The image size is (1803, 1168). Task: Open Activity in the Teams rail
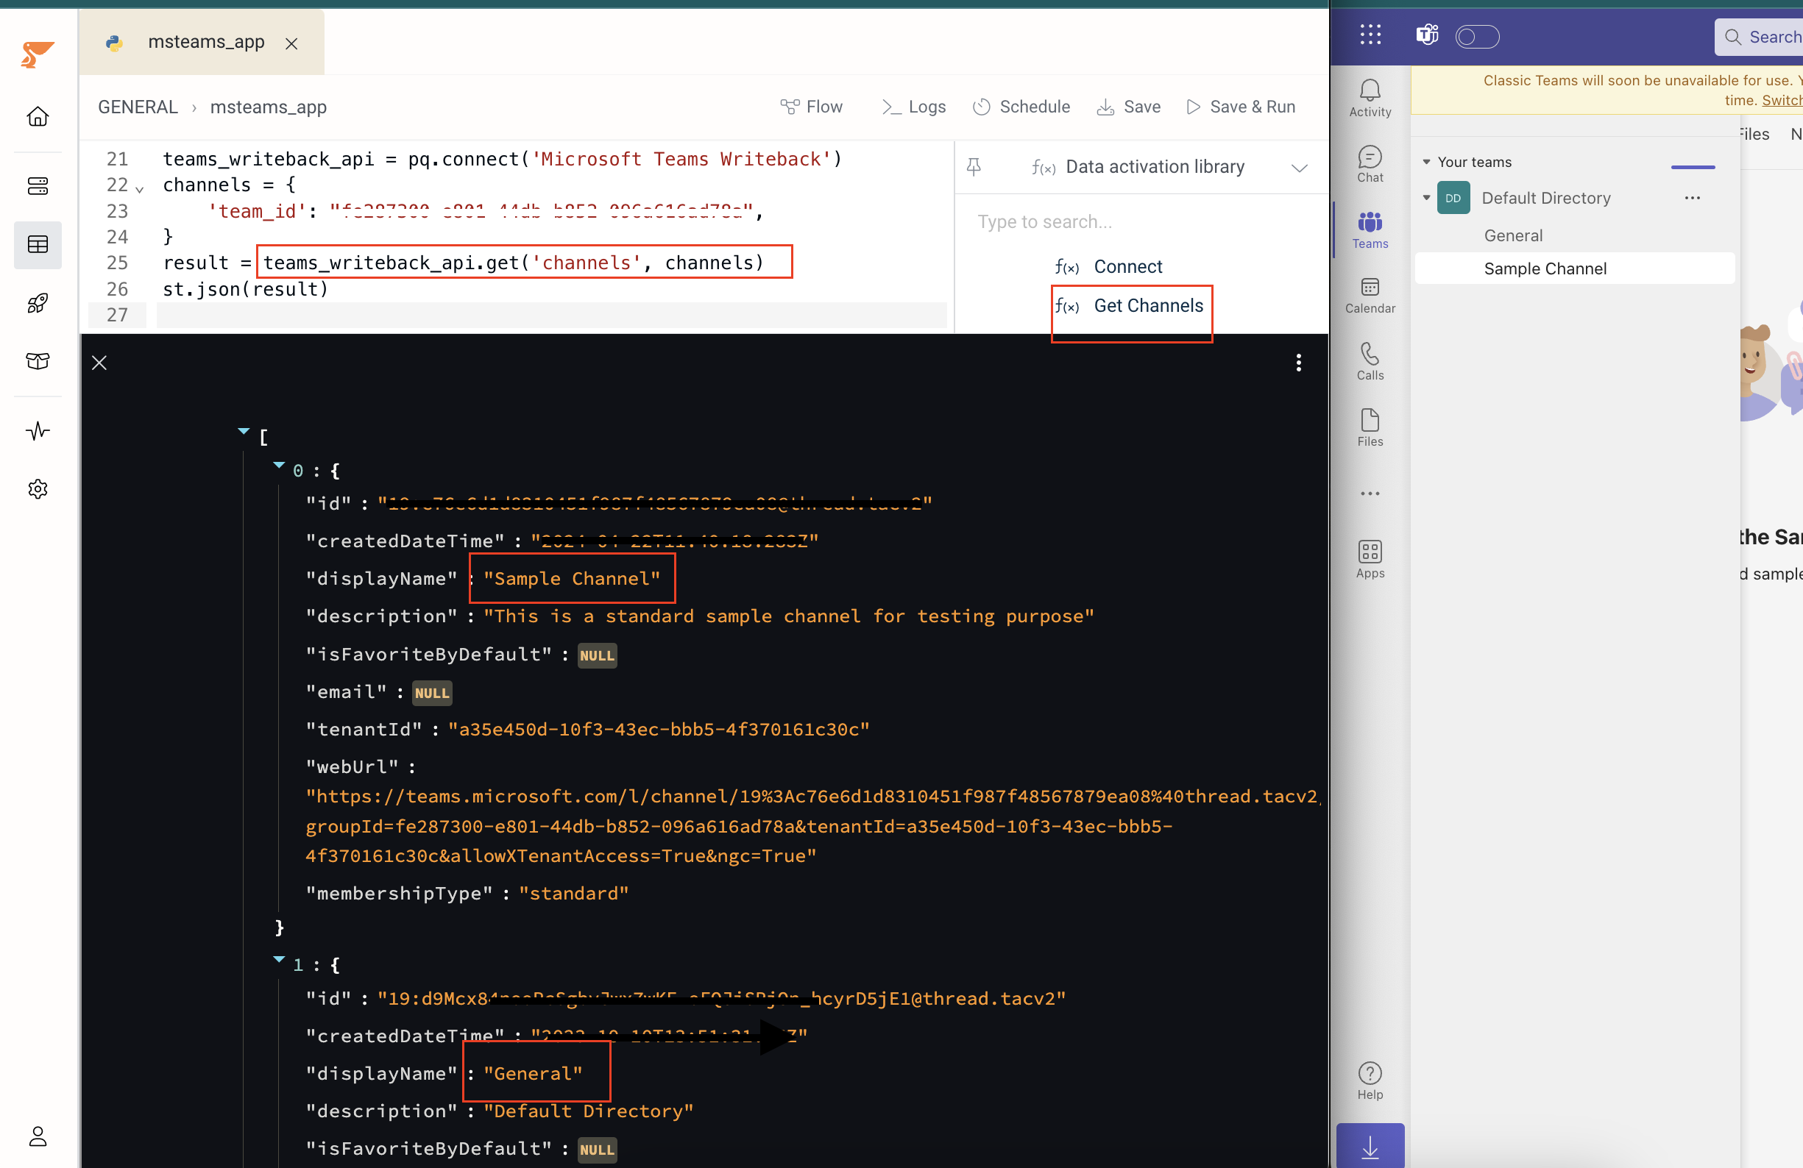click(x=1370, y=99)
